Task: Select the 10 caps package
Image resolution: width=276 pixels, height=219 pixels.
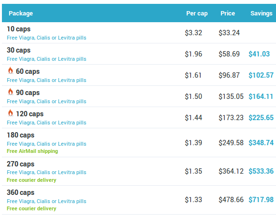Action: coord(19,29)
